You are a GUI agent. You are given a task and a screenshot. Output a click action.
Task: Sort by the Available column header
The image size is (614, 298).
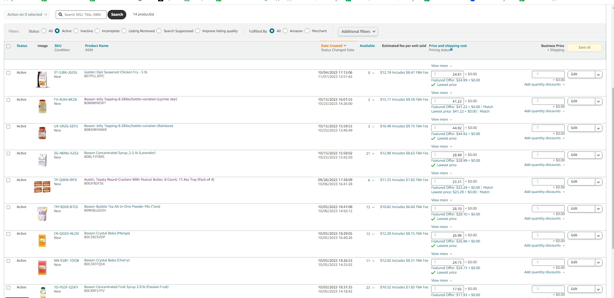click(367, 46)
